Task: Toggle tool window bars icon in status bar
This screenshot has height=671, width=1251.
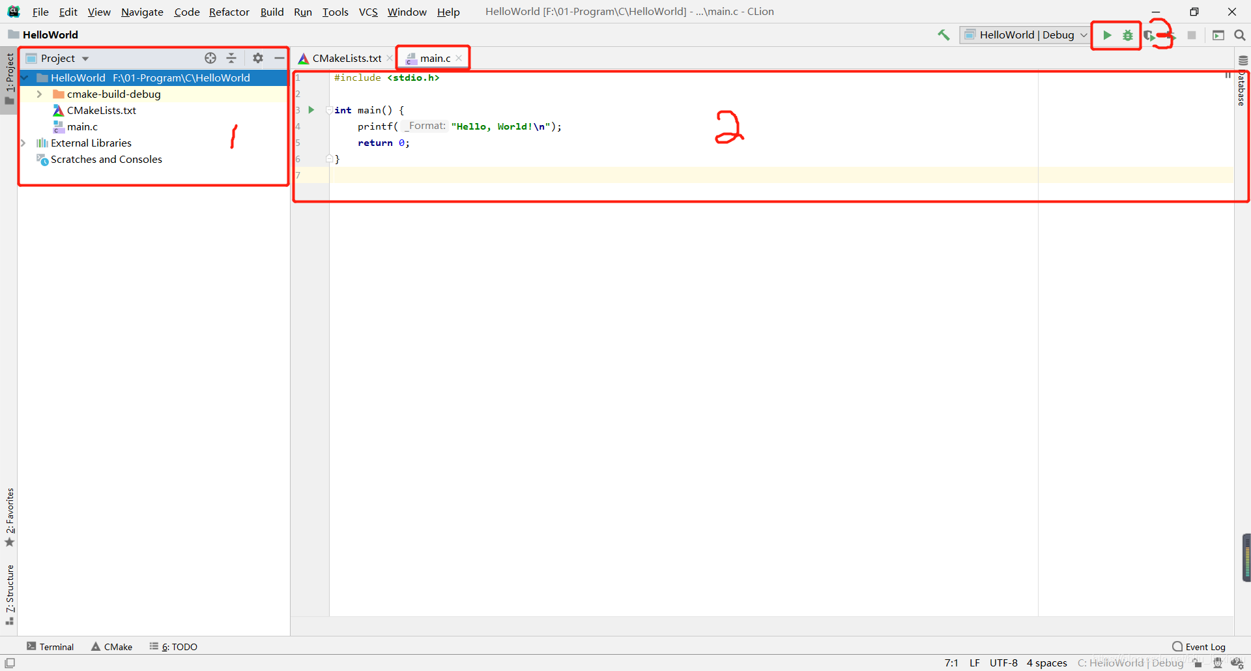Action: (10, 663)
